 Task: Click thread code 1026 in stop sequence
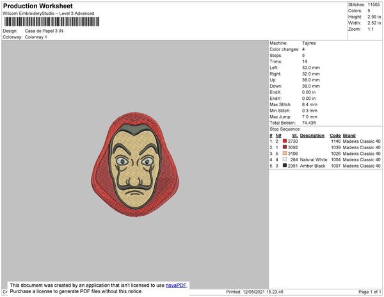(336, 154)
